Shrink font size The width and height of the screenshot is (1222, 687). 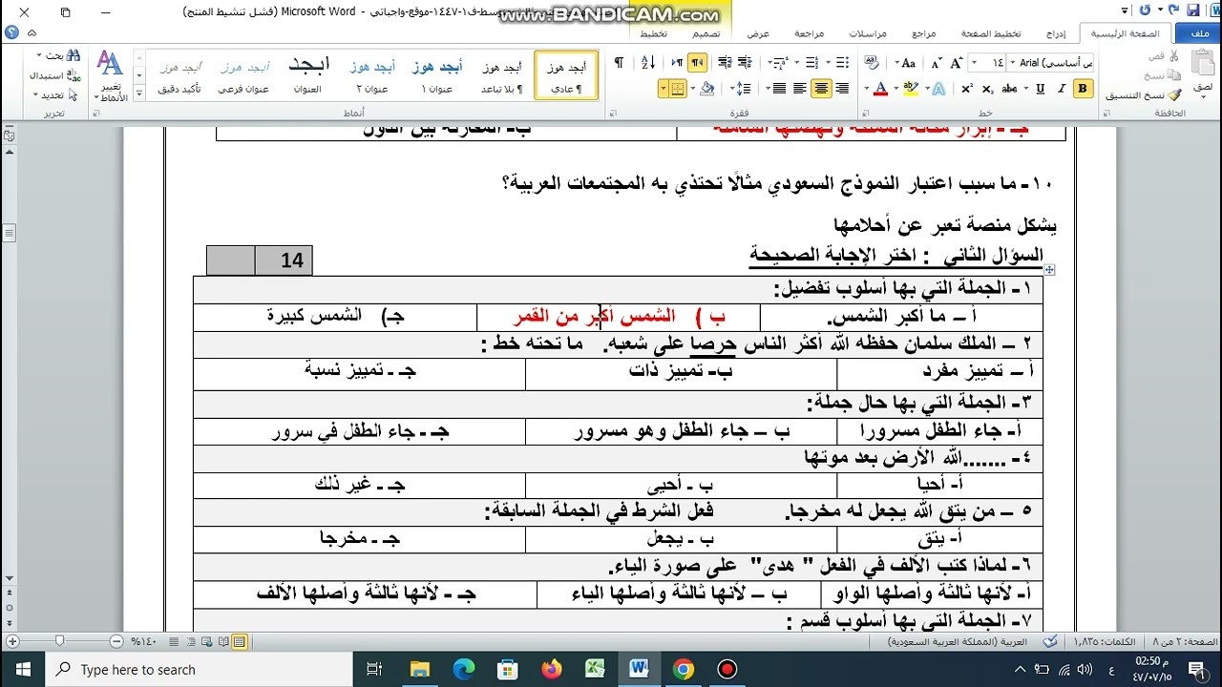(x=937, y=63)
